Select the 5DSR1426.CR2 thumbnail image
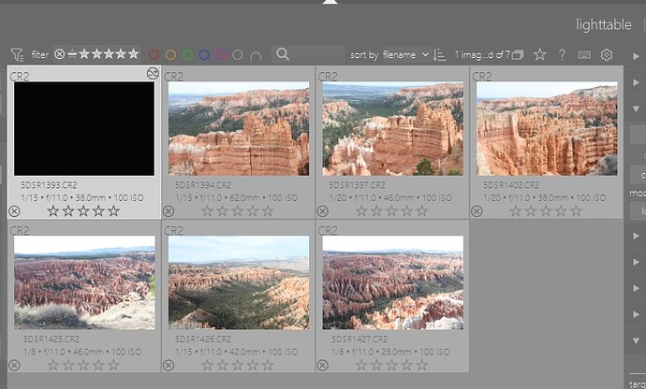The image size is (646, 389). pyautogui.click(x=239, y=282)
